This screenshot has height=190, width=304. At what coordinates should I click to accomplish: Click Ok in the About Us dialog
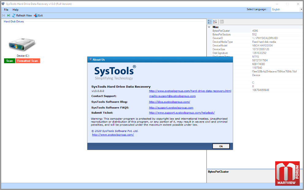click(x=221, y=146)
